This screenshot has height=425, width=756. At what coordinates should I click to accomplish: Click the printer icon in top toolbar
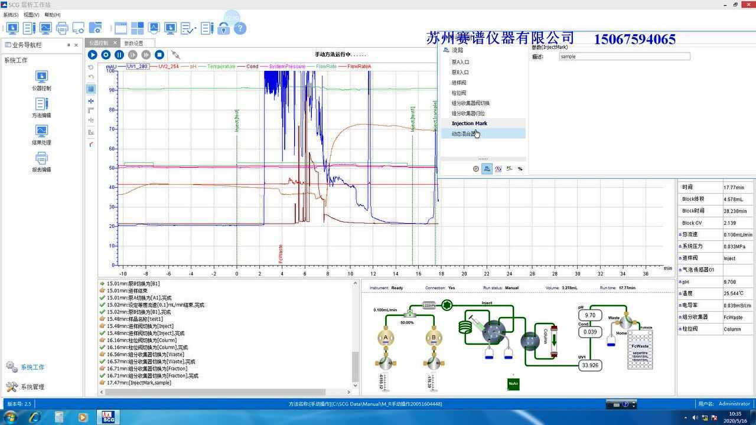(x=62, y=28)
